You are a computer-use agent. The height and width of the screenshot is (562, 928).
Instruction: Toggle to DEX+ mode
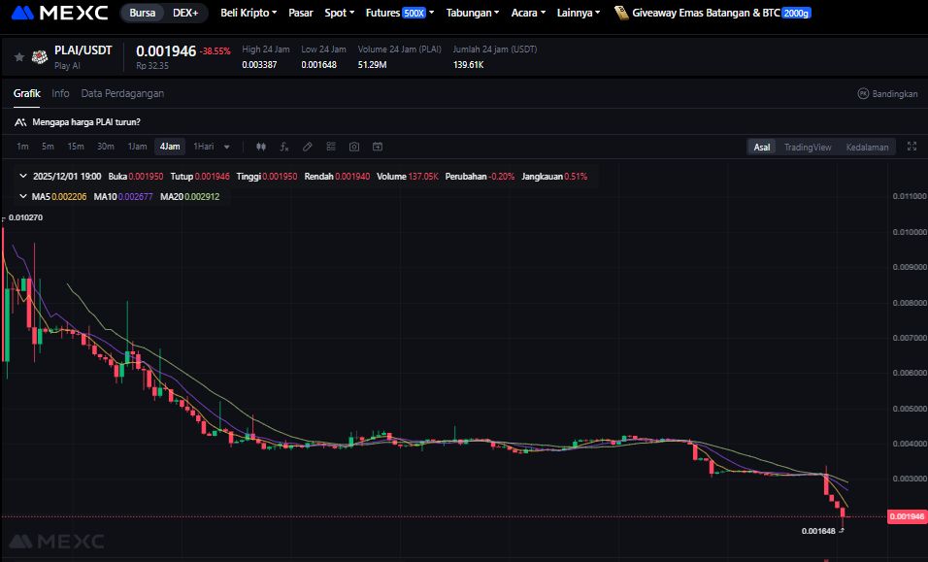pos(184,13)
